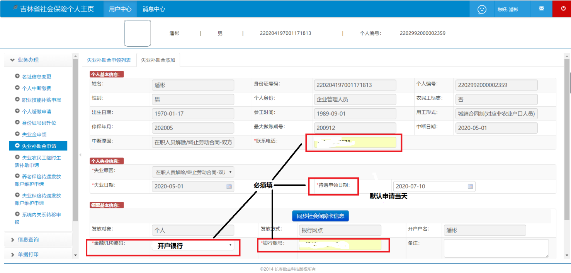Click the panel collapse arrow beside sidebar
571x273 pixels.
coord(80,155)
